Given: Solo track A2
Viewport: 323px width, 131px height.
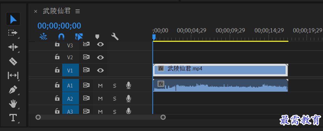Looking at the screenshot, I should (x=115, y=99).
